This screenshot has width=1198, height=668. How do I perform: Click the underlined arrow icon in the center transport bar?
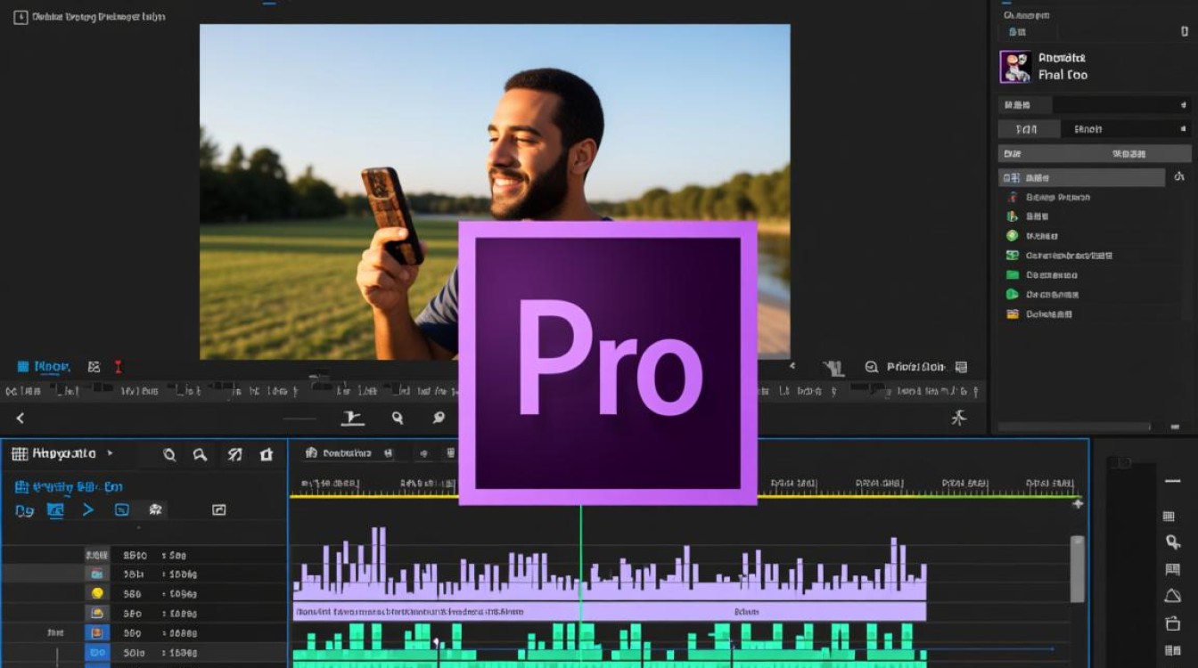353,418
